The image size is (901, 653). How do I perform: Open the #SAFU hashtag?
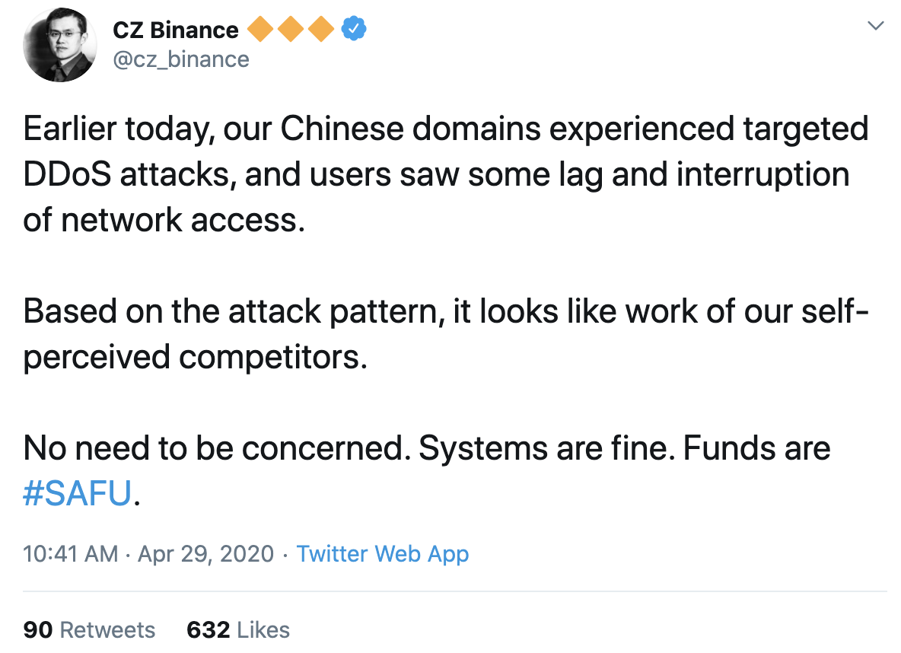coord(78,493)
